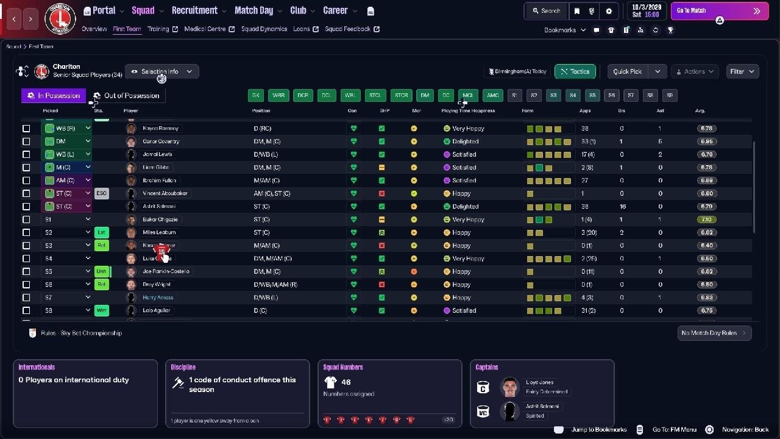Viewport: 780px width, 439px height.
Task: Click the Quick Pick button
Action: [x=628, y=71]
